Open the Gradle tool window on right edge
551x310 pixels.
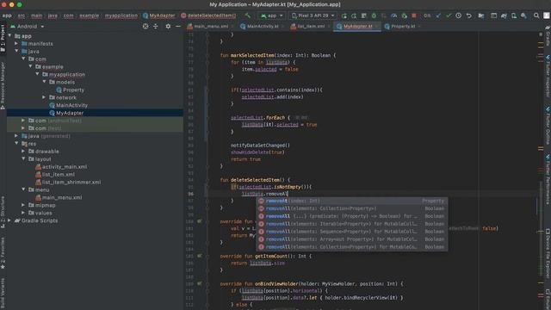point(548,36)
